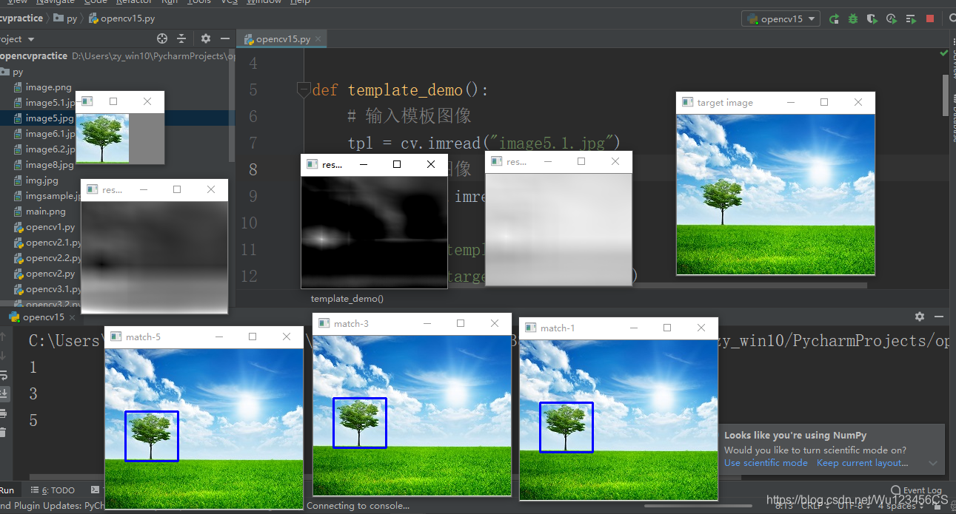Select image8.jpg in Project tree

(44, 165)
